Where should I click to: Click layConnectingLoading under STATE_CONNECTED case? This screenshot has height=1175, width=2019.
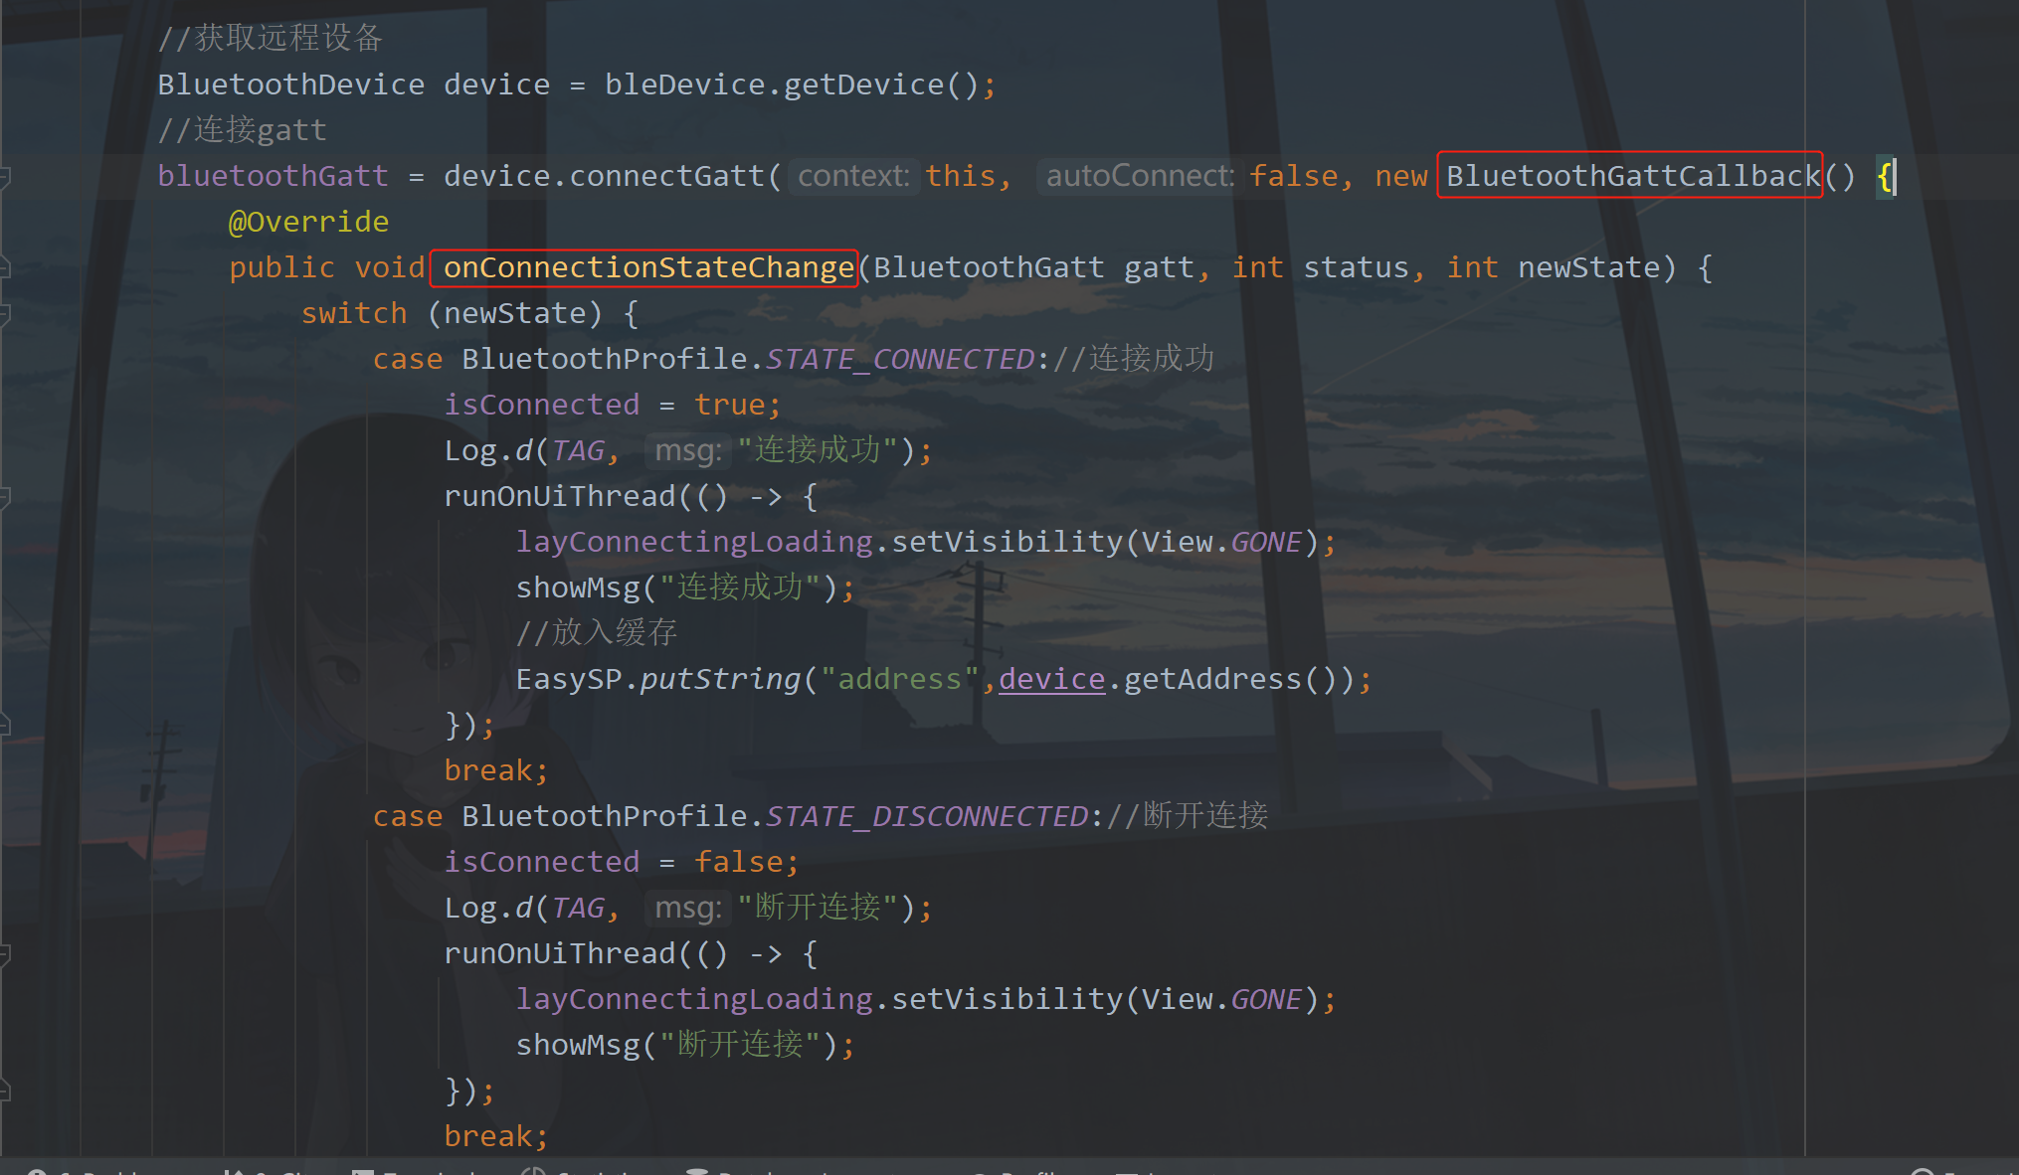click(x=694, y=542)
